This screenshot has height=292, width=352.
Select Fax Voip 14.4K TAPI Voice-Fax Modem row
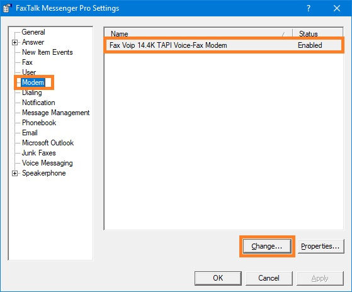(x=224, y=45)
